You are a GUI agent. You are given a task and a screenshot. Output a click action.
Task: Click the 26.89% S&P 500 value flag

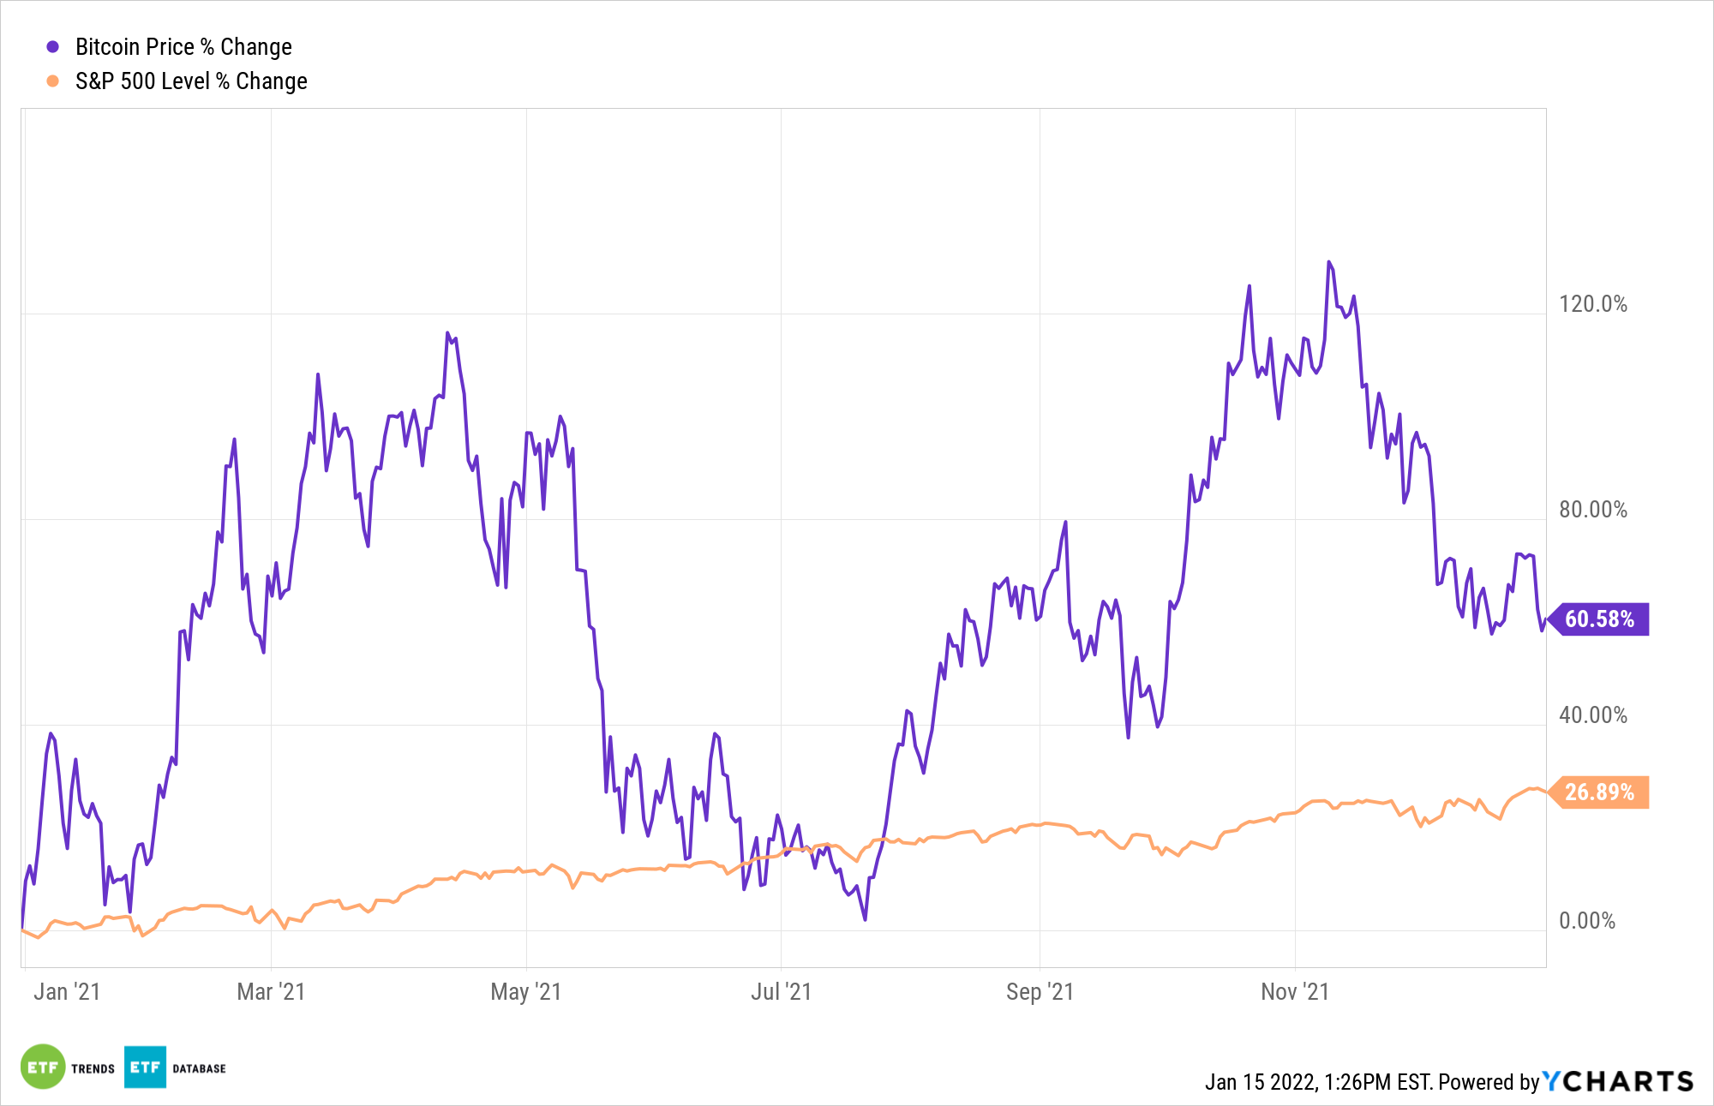1599,792
